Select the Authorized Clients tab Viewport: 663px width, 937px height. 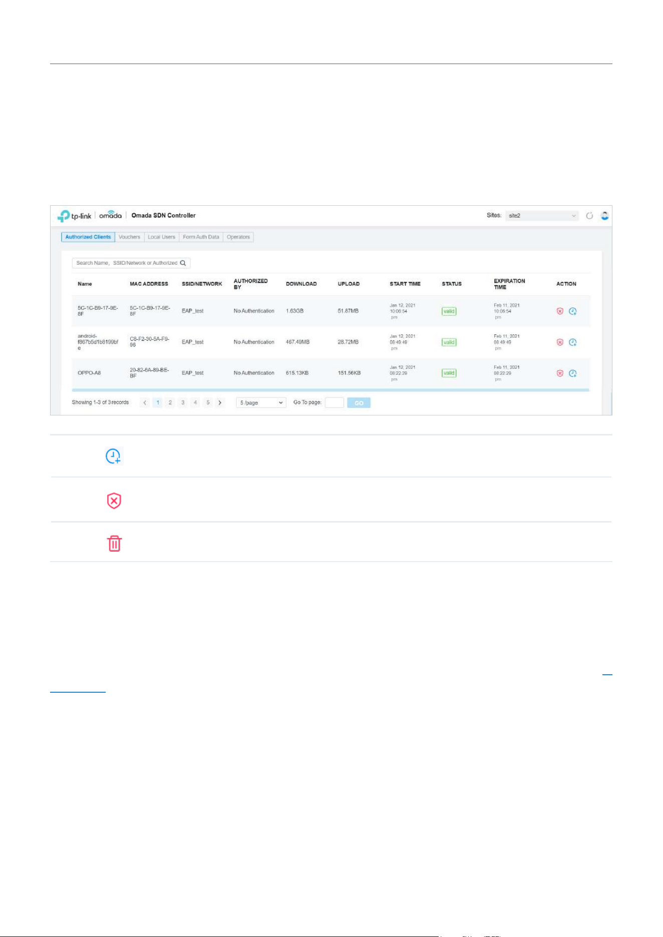(88, 237)
